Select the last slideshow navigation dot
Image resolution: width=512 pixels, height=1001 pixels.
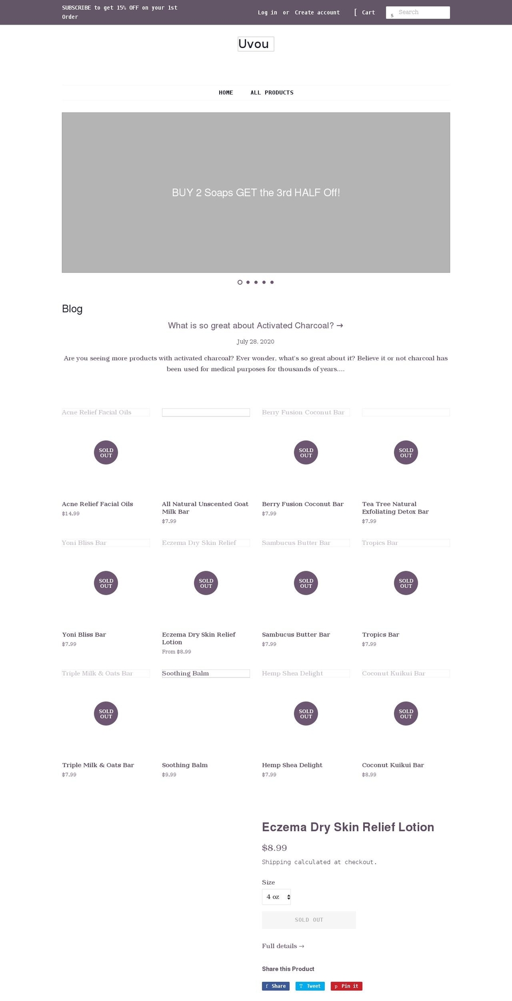tap(272, 282)
